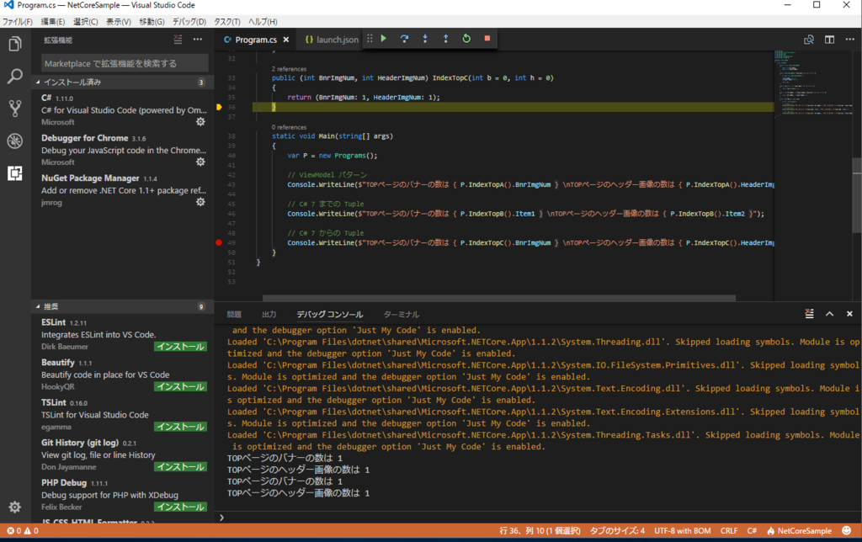Switch to the Program.cs editor tab
The width and height of the screenshot is (862, 542).
coord(256,40)
